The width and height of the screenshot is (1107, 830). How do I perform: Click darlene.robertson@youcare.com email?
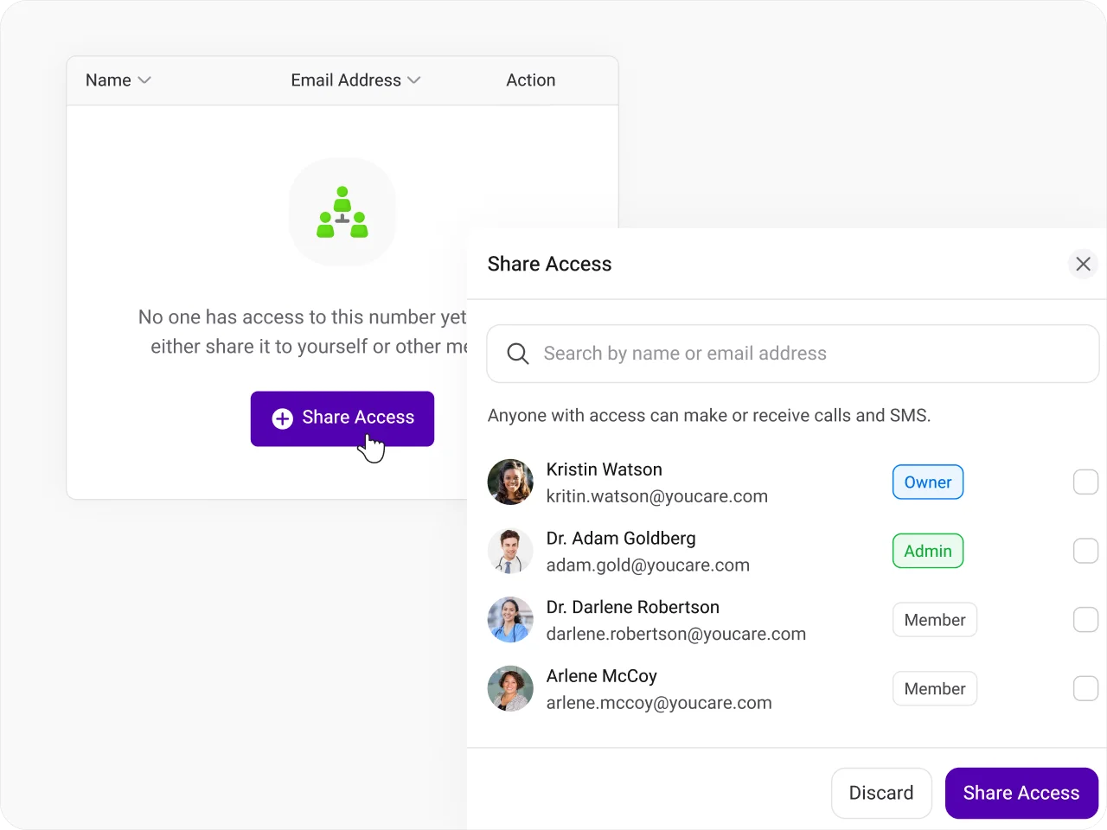click(676, 635)
